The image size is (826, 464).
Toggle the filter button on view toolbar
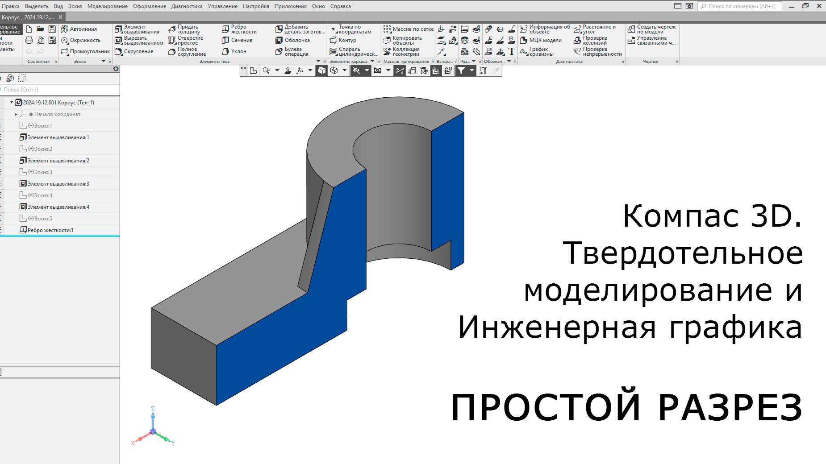pos(462,70)
